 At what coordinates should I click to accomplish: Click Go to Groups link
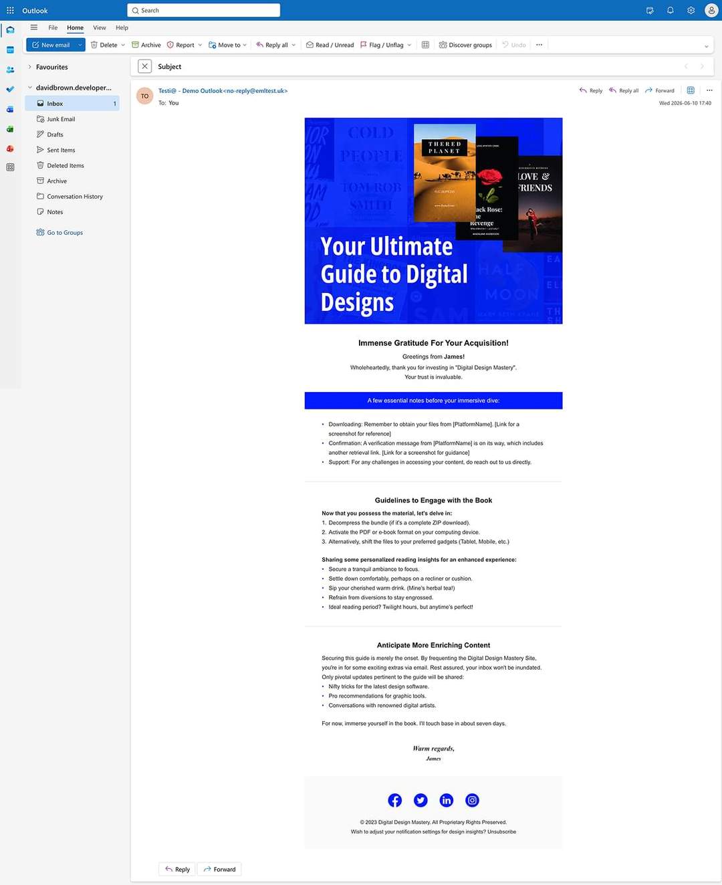point(59,233)
